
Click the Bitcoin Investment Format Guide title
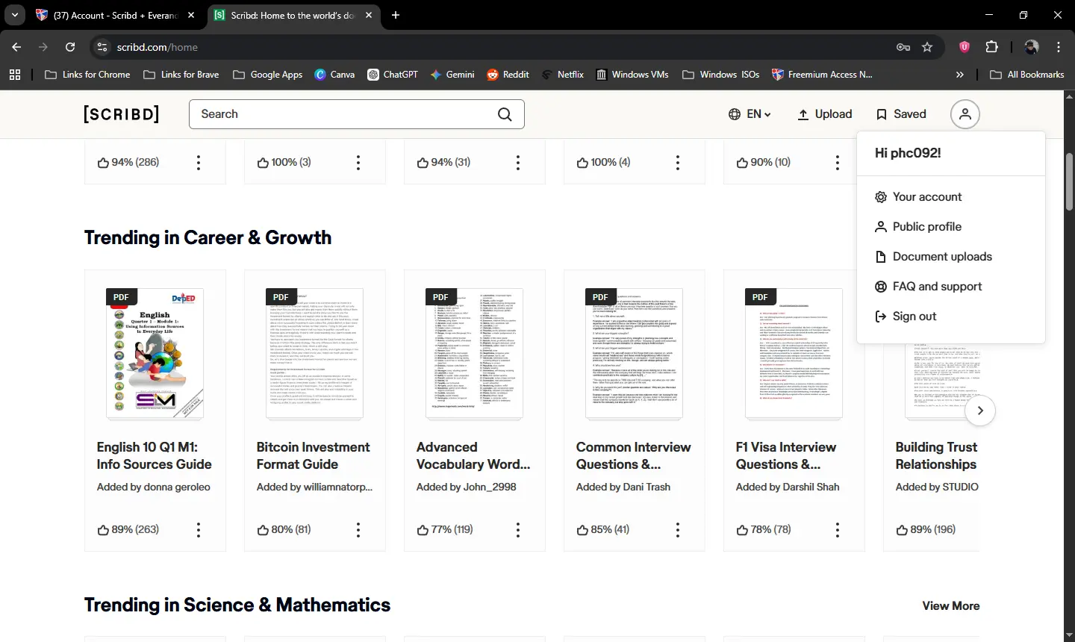click(x=314, y=456)
